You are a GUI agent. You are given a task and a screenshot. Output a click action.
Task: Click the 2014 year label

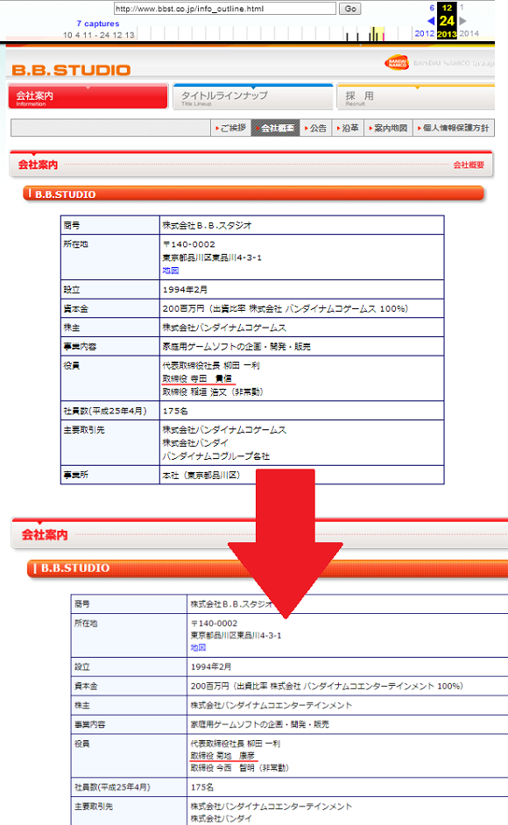469,33
